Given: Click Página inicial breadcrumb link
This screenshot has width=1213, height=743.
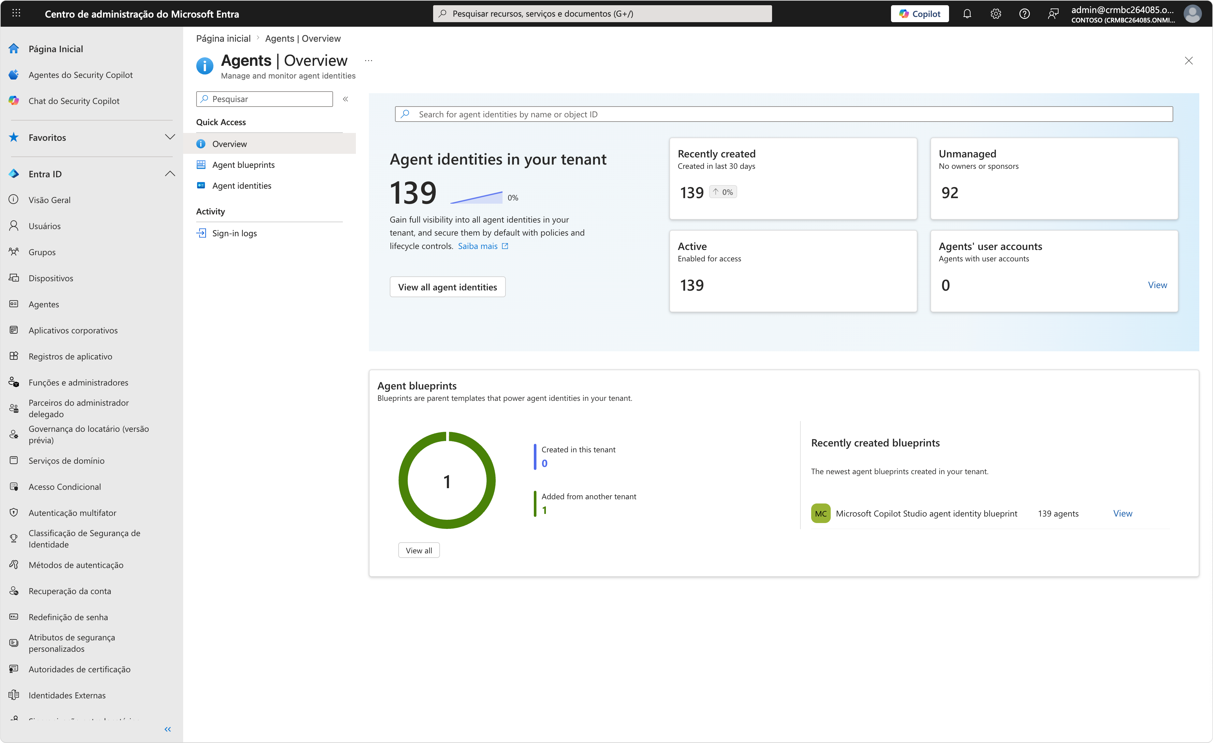Looking at the screenshot, I should [x=224, y=38].
